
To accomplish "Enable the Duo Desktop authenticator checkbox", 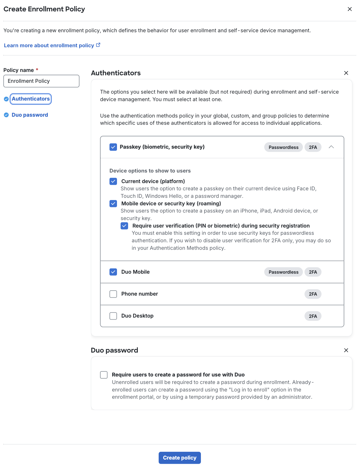I will [113, 316].
